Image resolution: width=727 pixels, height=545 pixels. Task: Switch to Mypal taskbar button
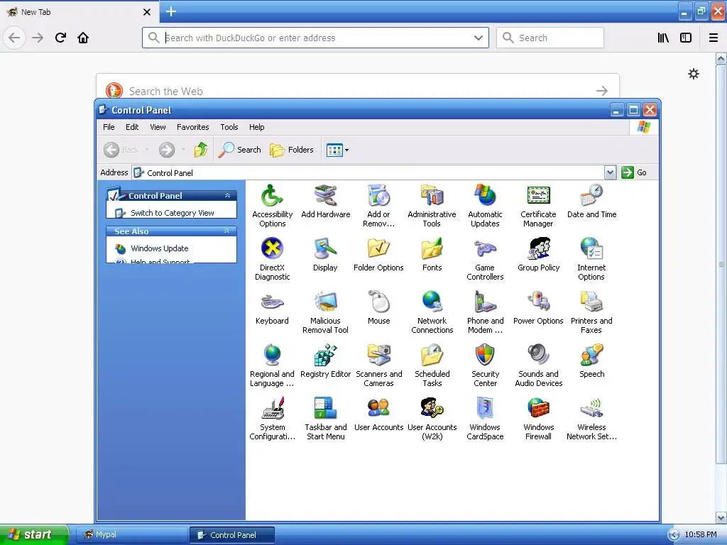(131, 534)
